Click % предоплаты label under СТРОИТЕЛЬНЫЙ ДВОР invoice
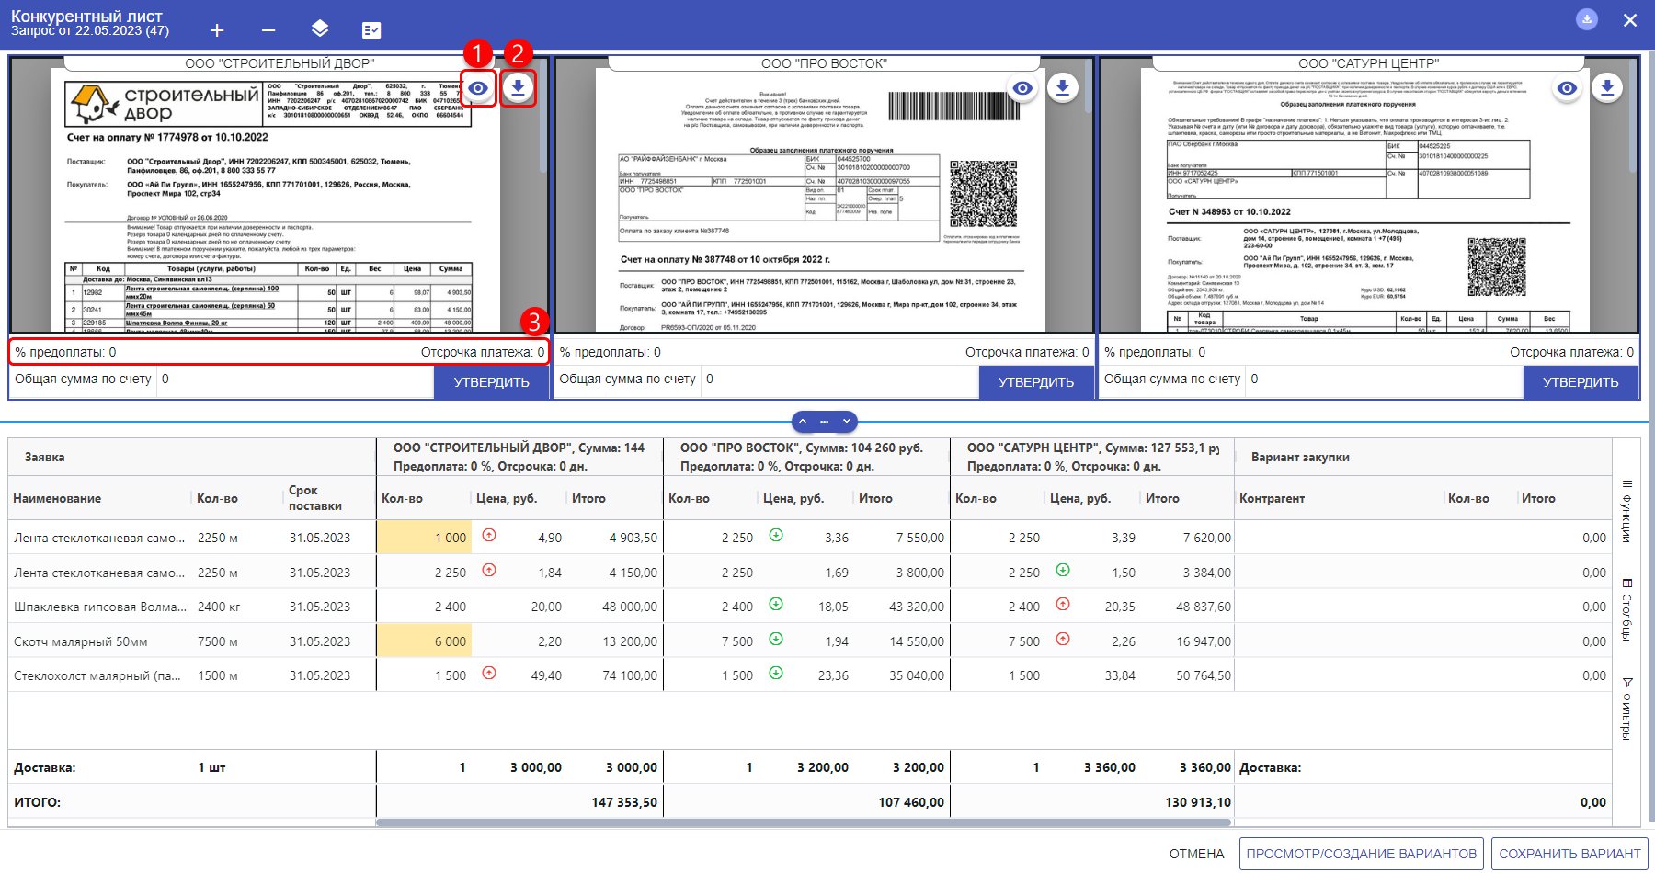 point(65,352)
